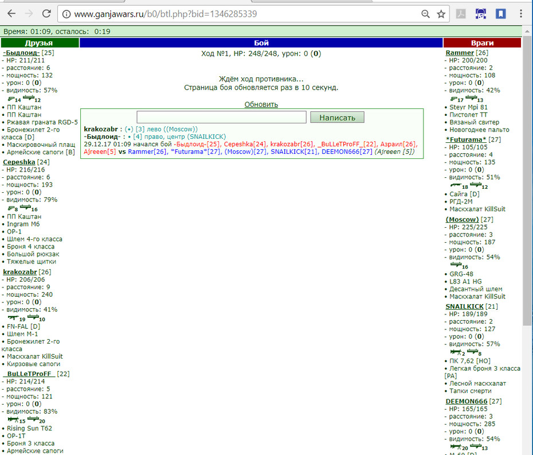
Task: Click Cepeshka's pistol icon with 8
Action: tap(11, 208)
